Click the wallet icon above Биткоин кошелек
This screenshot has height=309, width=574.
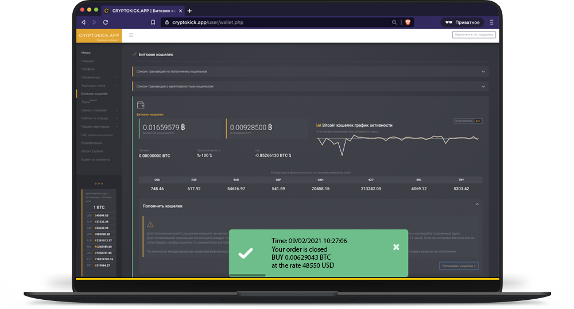click(141, 105)
